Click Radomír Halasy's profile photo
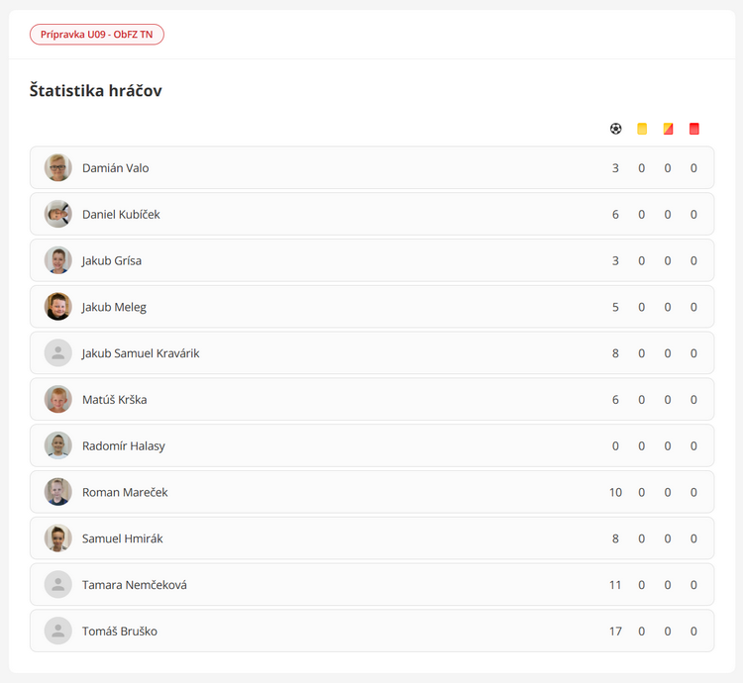 point(58,446)
